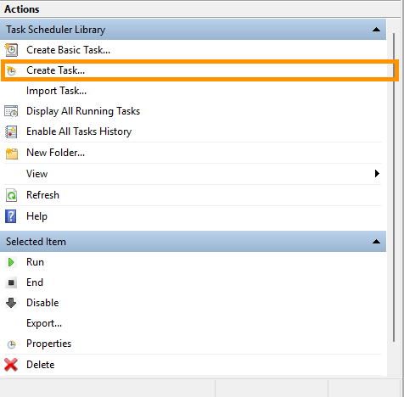Click the Create Task icon
This screenshot has width=404, height=397.
tap(11, 70)
